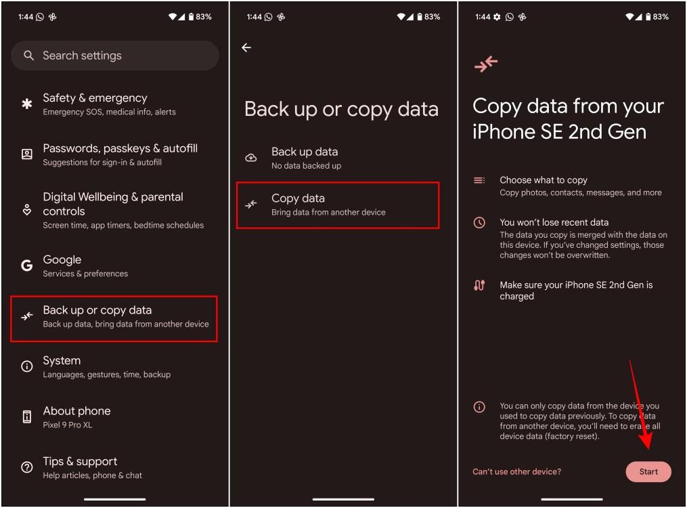
Task: Tap the charging cable icon
Action: (x=479, y=285)
